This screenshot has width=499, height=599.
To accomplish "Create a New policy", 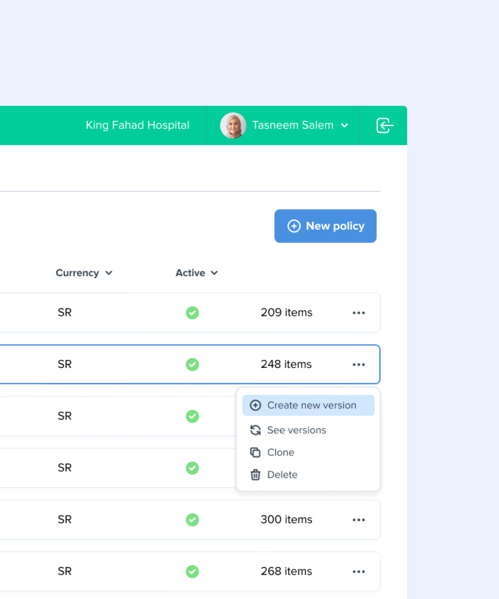I will (325, 226).
